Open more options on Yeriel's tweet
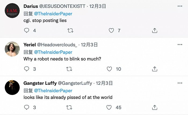This screenshot has height=115, width=188. coord(179,44)
